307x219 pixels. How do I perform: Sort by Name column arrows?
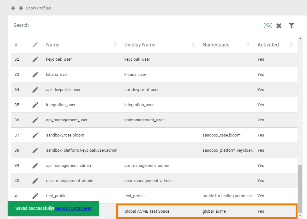point(115,45)
